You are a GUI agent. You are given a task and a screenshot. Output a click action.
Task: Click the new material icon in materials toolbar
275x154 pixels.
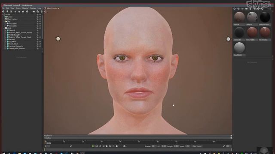pyautogui.click(x=235, y=9)
